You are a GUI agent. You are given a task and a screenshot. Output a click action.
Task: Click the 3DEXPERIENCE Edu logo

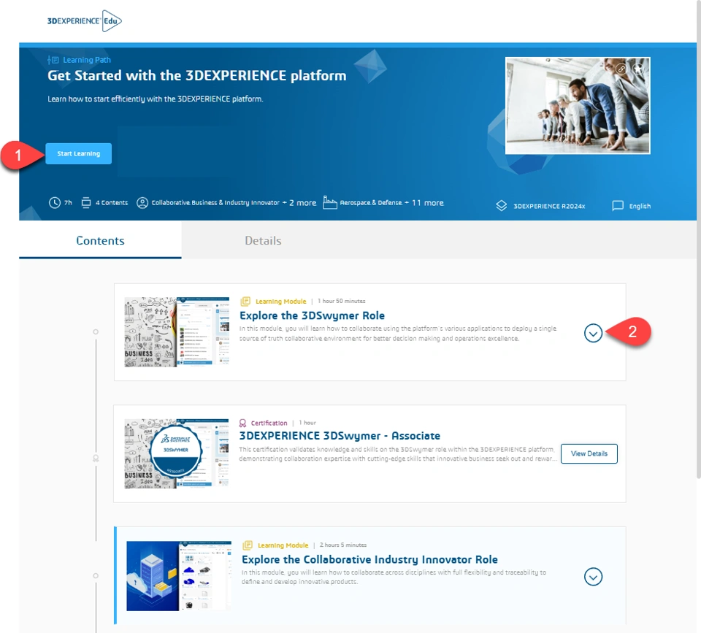(85, 21)
